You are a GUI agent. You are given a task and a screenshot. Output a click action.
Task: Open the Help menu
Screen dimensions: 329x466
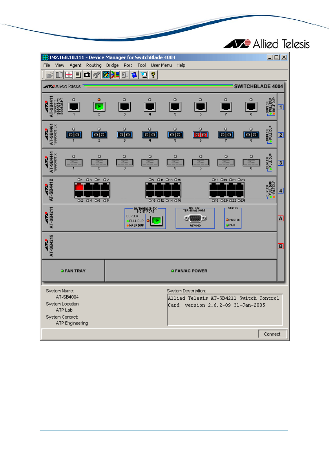[181, 65]
